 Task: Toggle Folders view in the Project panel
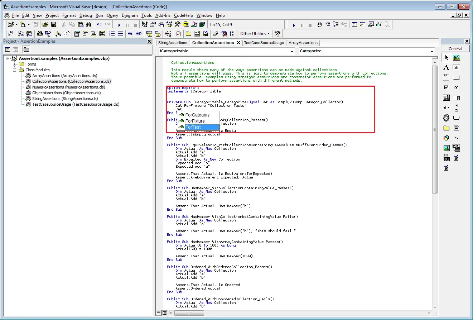pos(26,49)
